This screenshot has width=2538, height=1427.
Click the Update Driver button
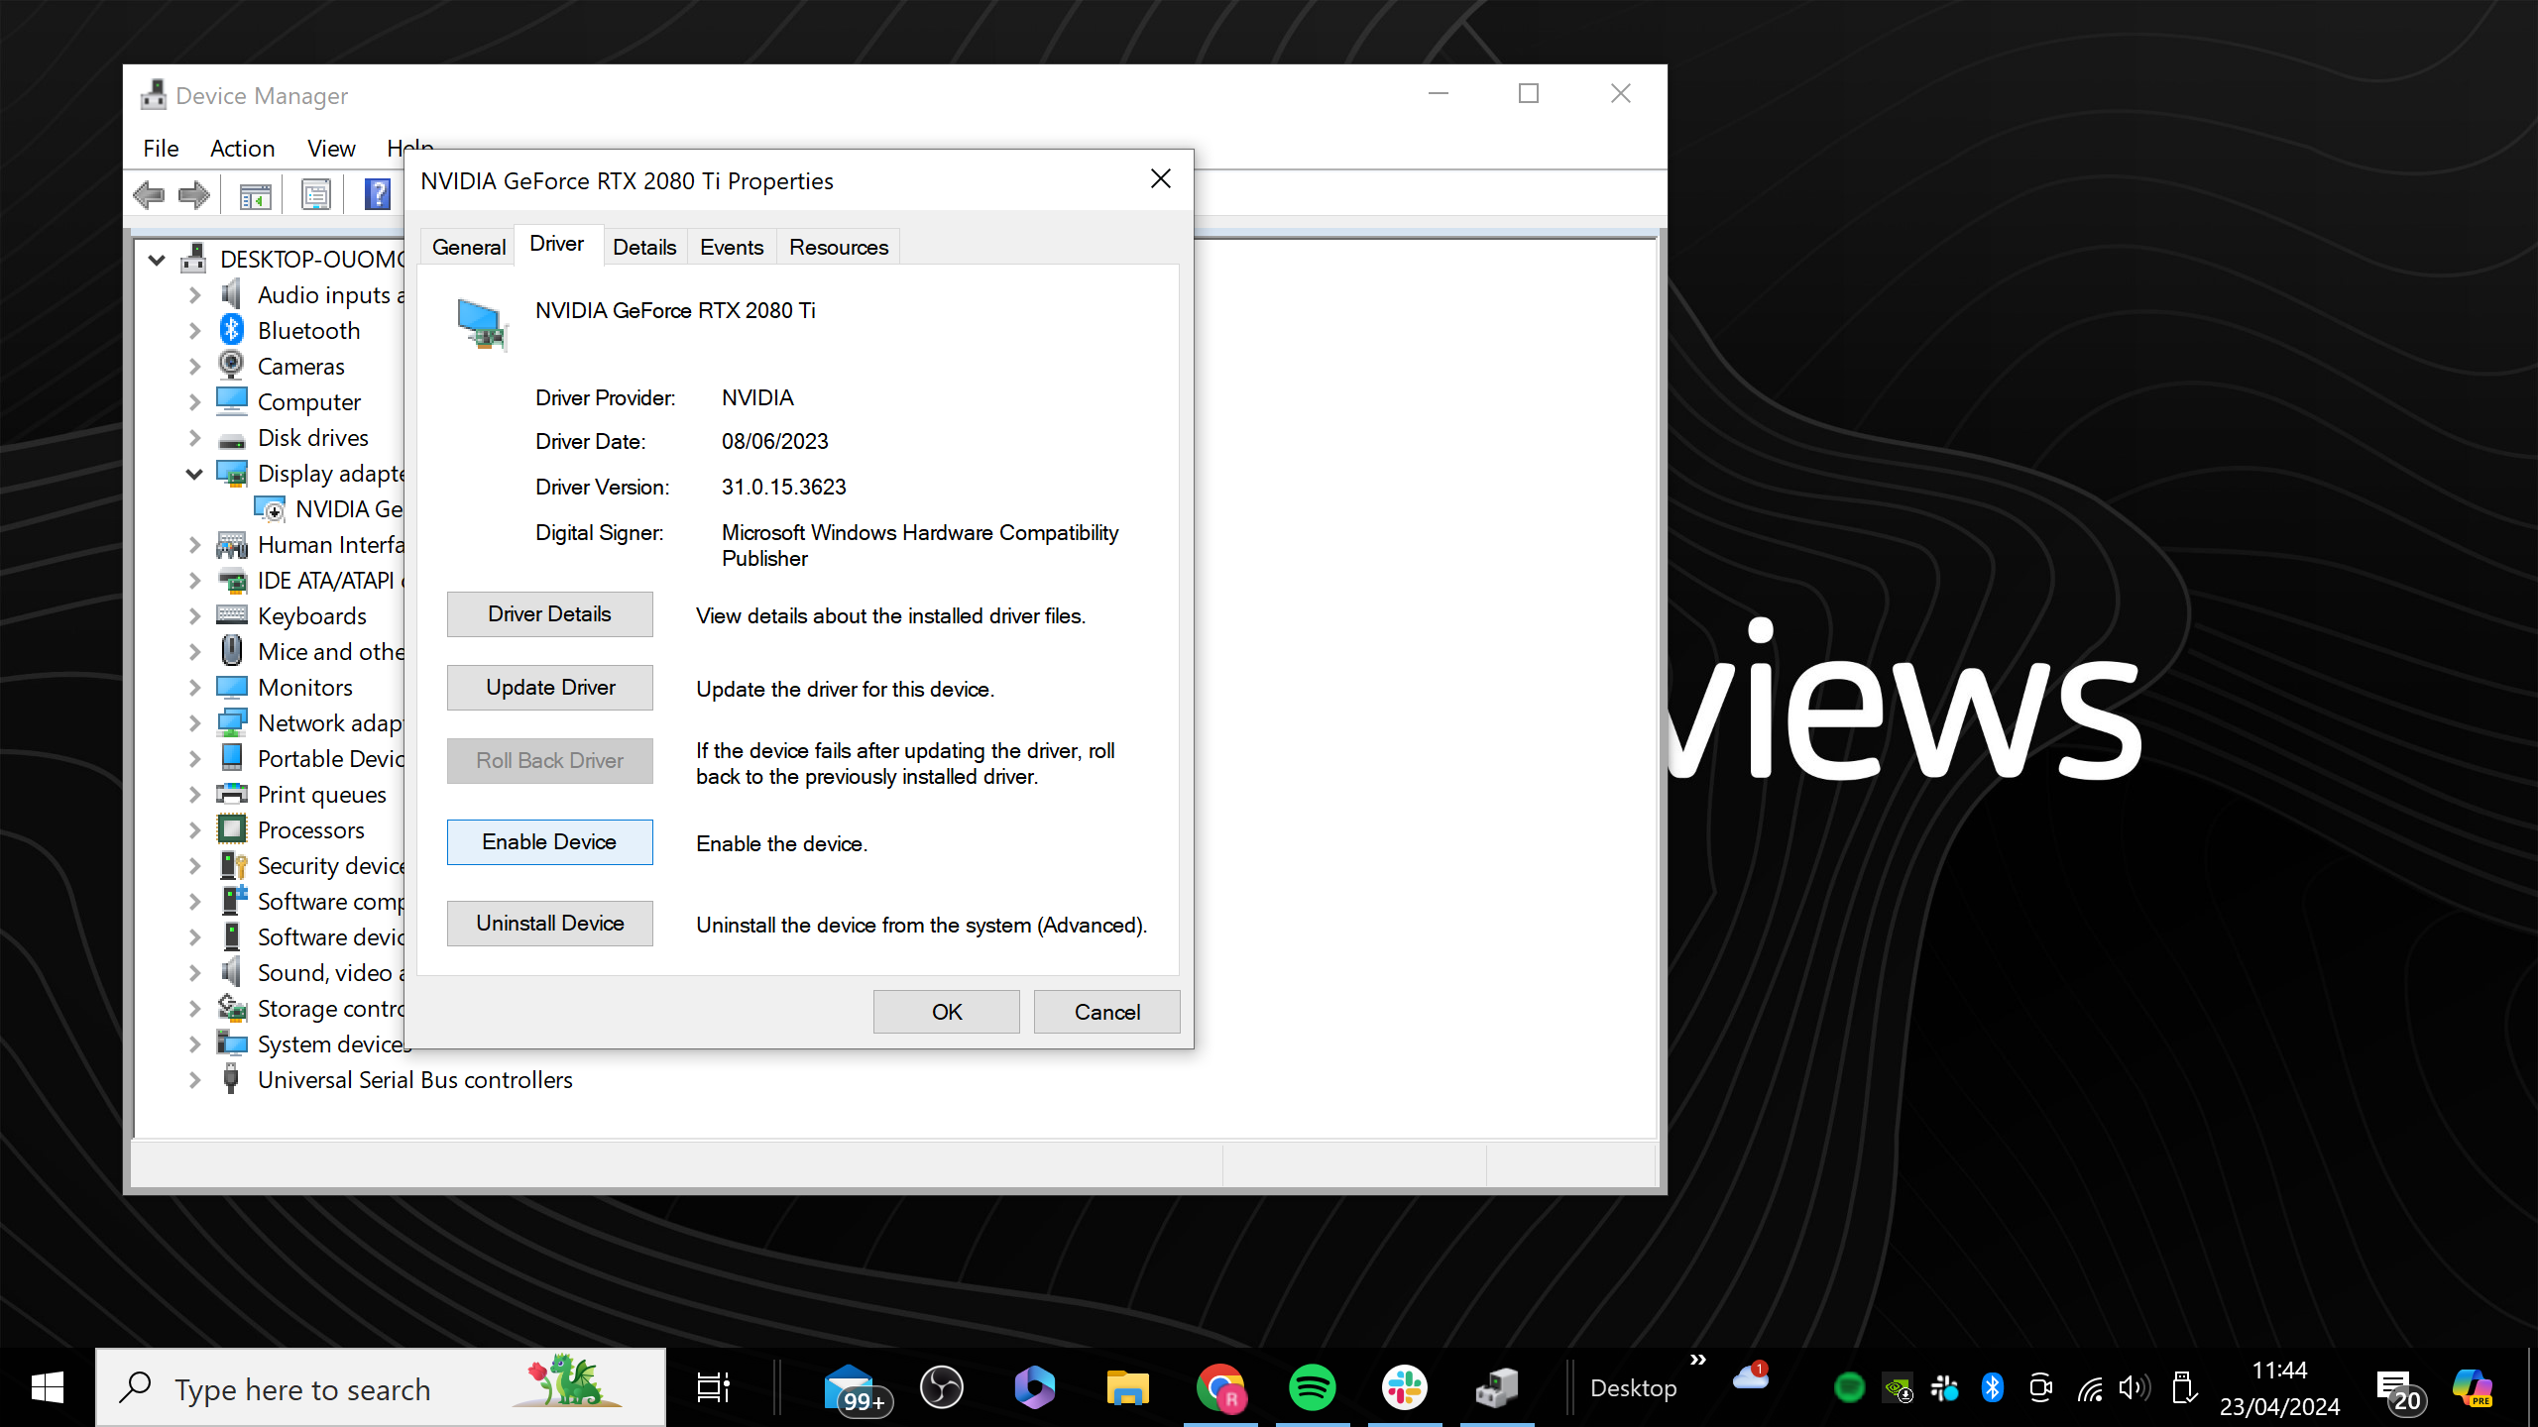coord(549,688)
